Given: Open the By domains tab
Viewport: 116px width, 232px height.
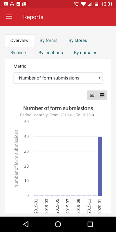Looking at the screenshot, I should [x=86, y=53].
